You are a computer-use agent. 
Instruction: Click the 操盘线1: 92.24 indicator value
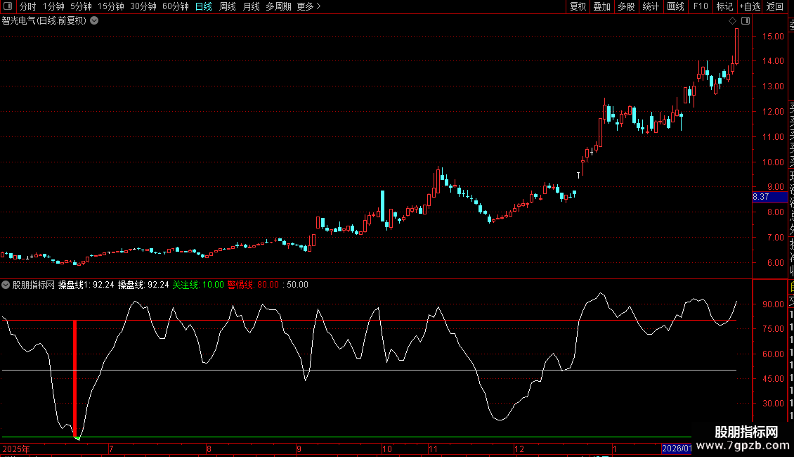click(86, 285)
